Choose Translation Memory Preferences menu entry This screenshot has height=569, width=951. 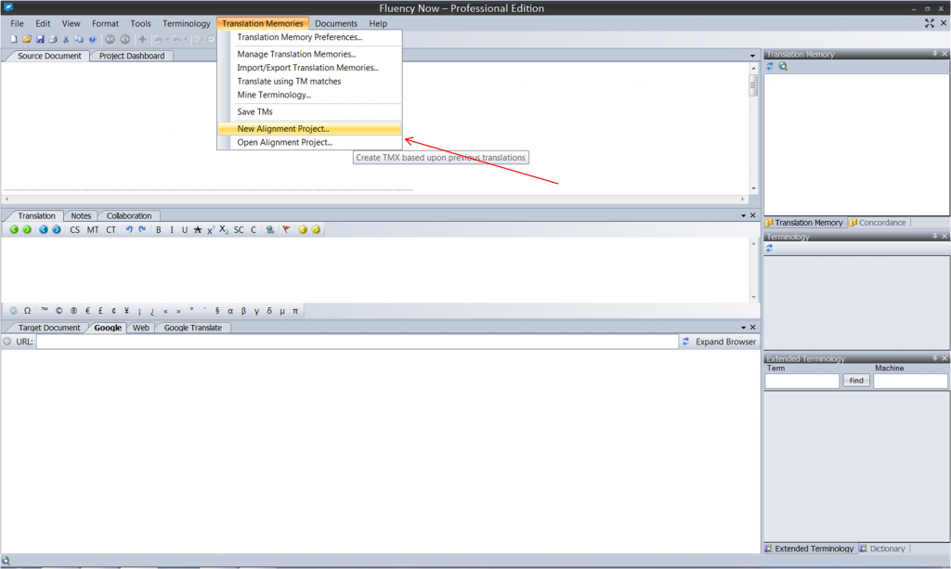pos(309,37)
